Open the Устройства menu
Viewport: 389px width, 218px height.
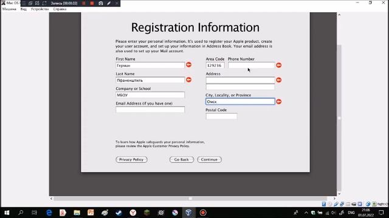pyautogui.click(x=40, y=9)
